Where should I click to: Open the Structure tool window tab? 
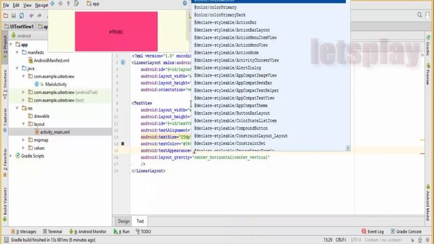(x=5, y=84)
